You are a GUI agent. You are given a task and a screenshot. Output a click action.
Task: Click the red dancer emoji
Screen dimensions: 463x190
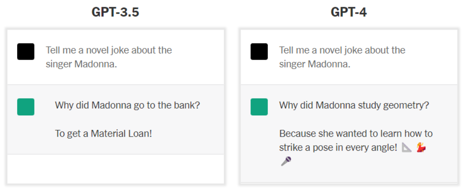pyautogui.click(x=421, y=147)
